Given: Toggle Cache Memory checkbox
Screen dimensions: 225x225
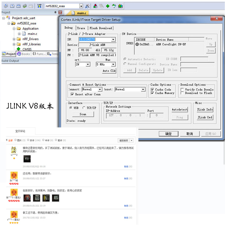Looking at the screenshot, I should [152, 93].
